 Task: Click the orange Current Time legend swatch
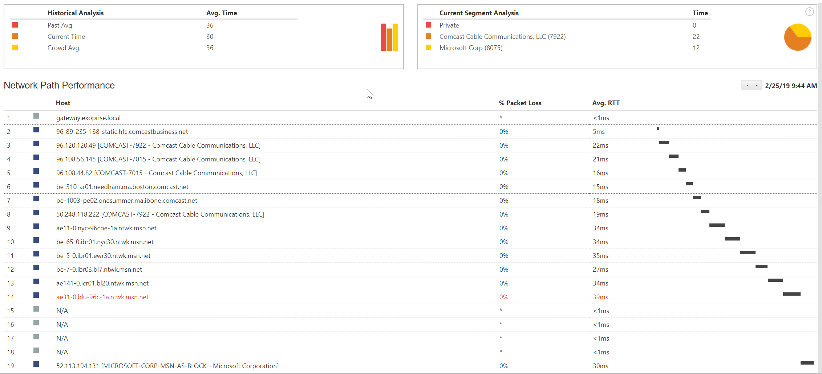coord(15,36)
